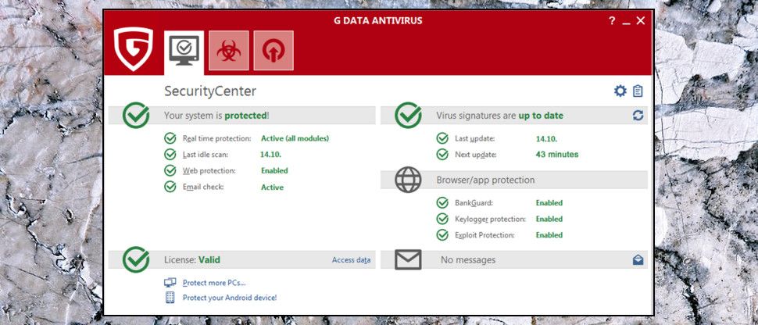This screenshot has width=758, height=325.
Task: Click the Web protection Enabled status
Action: 274,170
